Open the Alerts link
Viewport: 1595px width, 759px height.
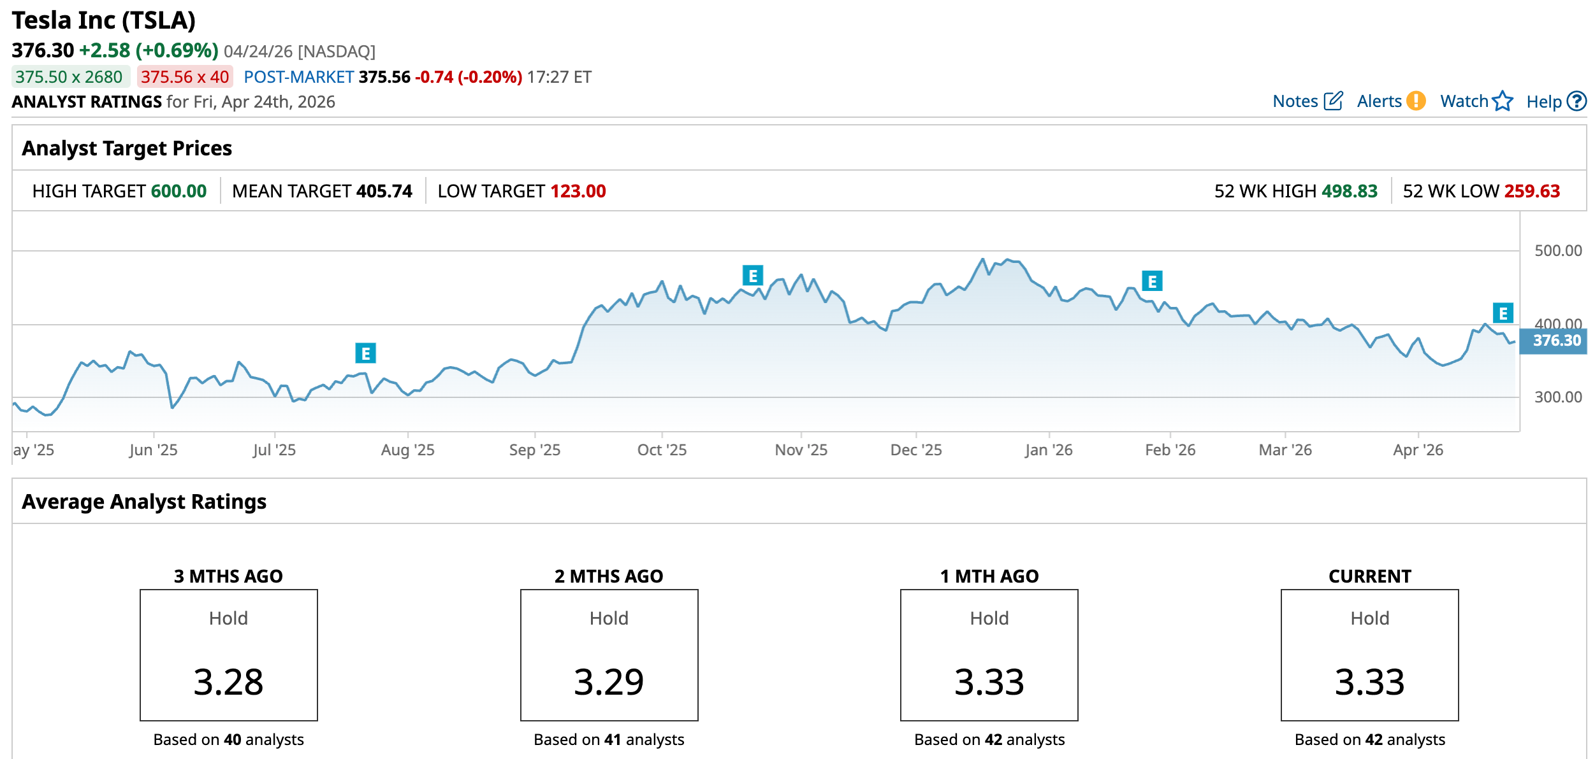(1379, 101)
